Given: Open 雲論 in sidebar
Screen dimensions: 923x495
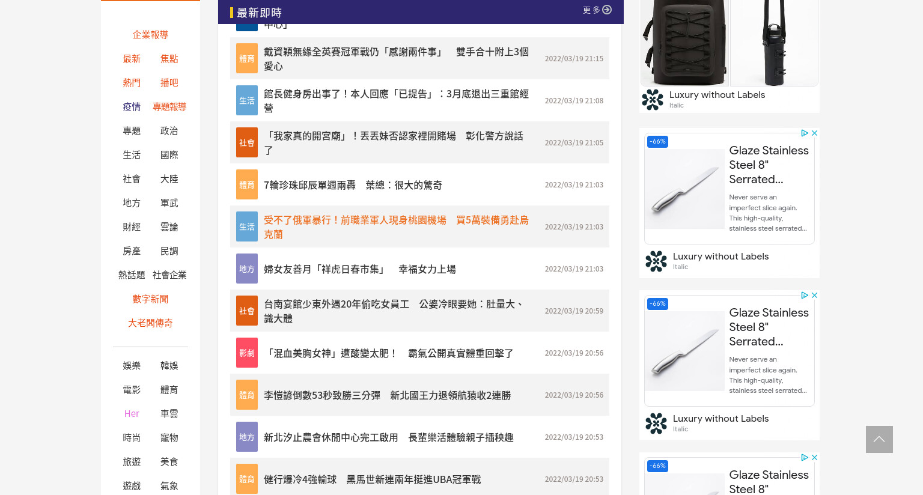Looking at the screenshot, I should pyautogui.click(x=169, y=227).
